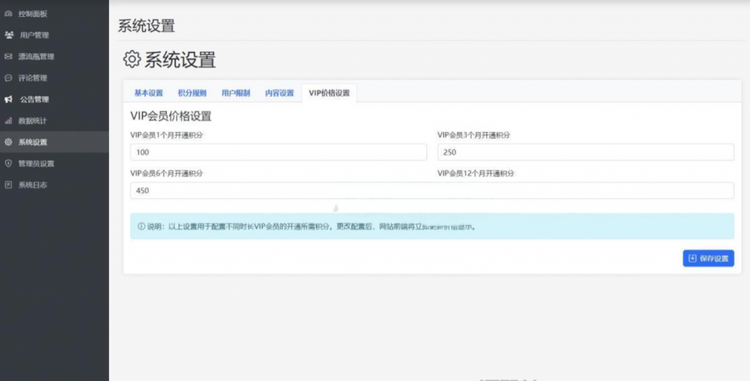This screenshot has height=381, width=750.
Task: Open 控制面板 in the sidebar
Action: click(x=54, y=14)
